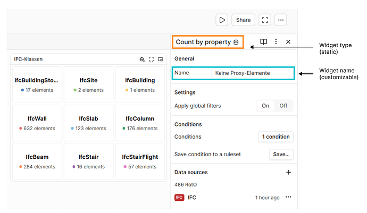Click the Settings section heading
Image resolution: width=367 pixels, height=213 pixels.
(185, 92)
